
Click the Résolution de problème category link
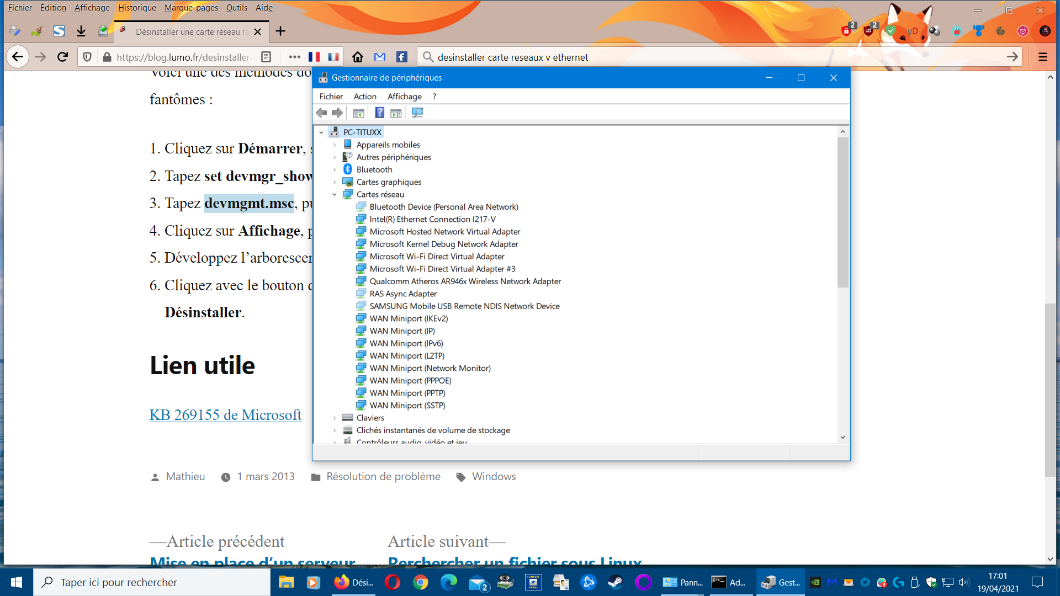coord(383,476)
